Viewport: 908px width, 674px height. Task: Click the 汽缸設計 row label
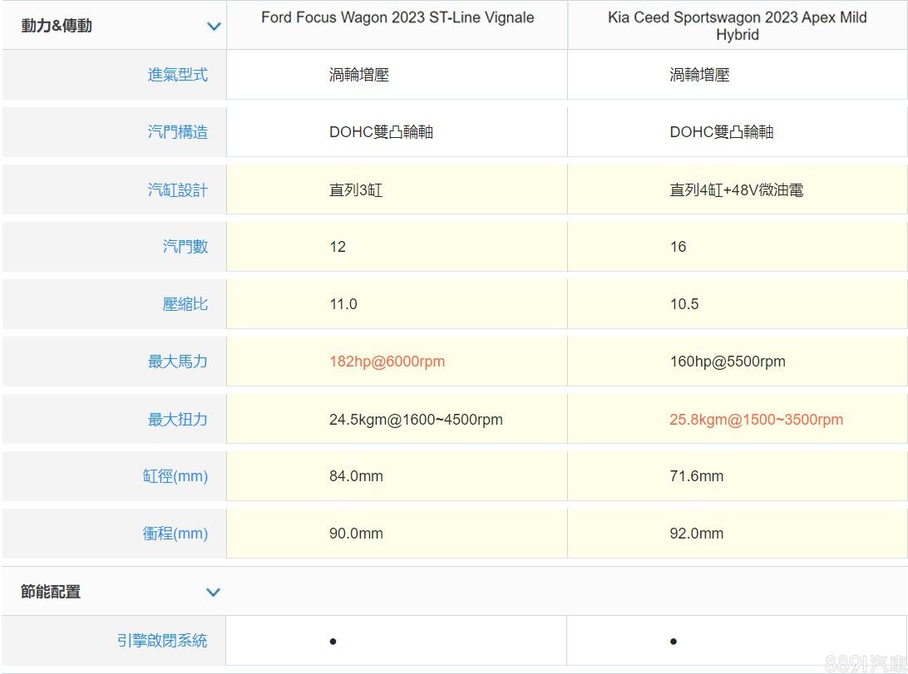pos(177,190)
